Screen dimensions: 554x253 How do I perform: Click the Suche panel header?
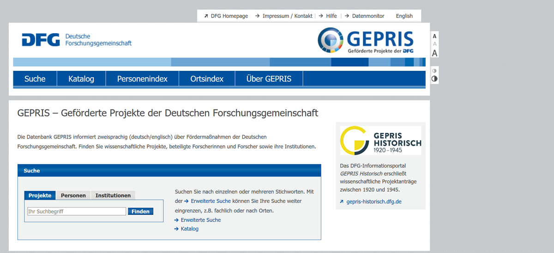coord(169,171)
